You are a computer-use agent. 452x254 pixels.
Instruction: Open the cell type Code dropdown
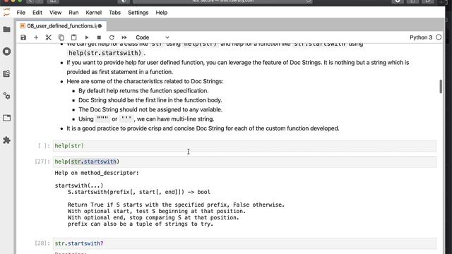(153, 37)
